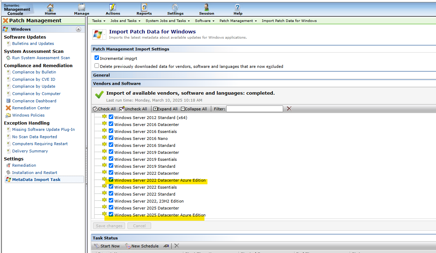Click the Start Now icon in Task Status
The width and height of the screenshot is (436, 253).
pyautogui.click(x=97, y=246)
